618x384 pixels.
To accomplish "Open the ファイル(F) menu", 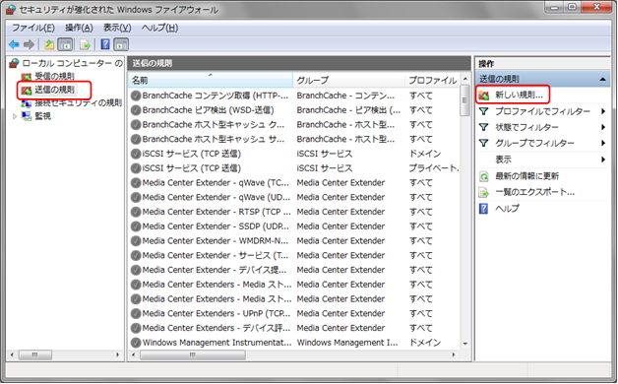I will [33, 28].
